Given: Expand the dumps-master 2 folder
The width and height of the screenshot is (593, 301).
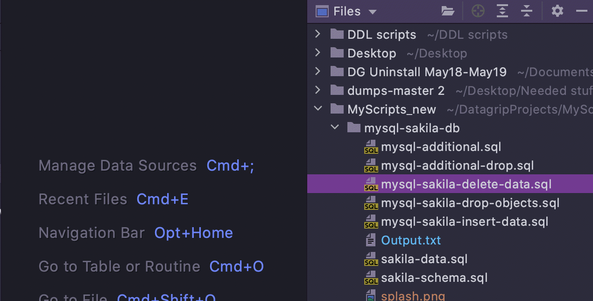Looking at the screenshot, I should pyautogui.click(x=318, y=90).
